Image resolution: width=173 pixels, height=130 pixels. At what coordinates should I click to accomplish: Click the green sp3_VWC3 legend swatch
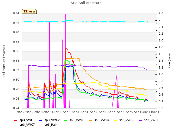66,120
